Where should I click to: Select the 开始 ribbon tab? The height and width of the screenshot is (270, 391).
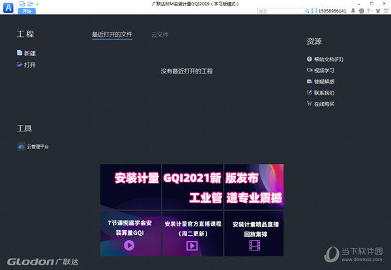coord(27,11)
